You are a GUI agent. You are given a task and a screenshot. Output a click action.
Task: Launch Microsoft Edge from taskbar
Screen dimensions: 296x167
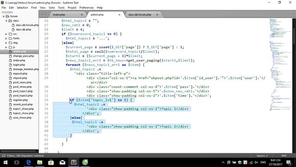coord(28,162)
